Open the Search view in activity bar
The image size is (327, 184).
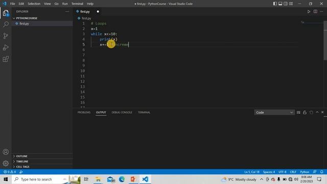click(x=6, y=24)
